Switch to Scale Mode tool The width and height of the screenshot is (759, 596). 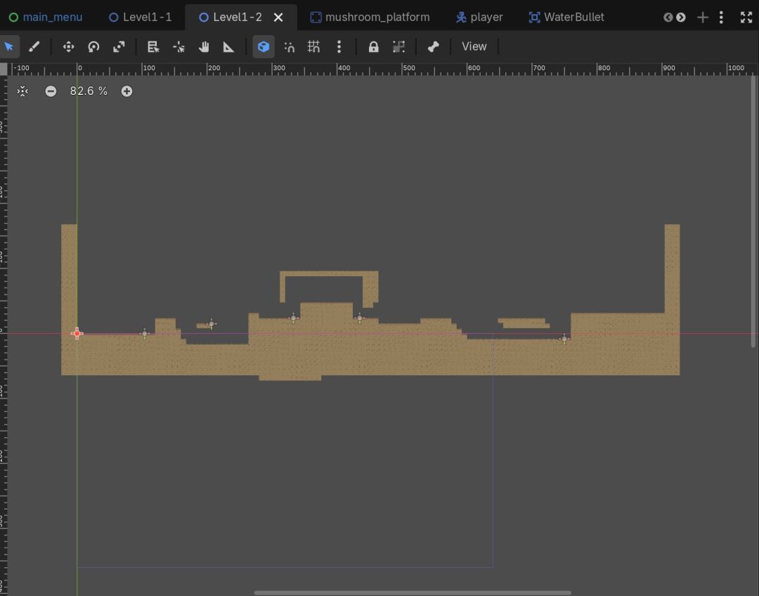point(119,46)
